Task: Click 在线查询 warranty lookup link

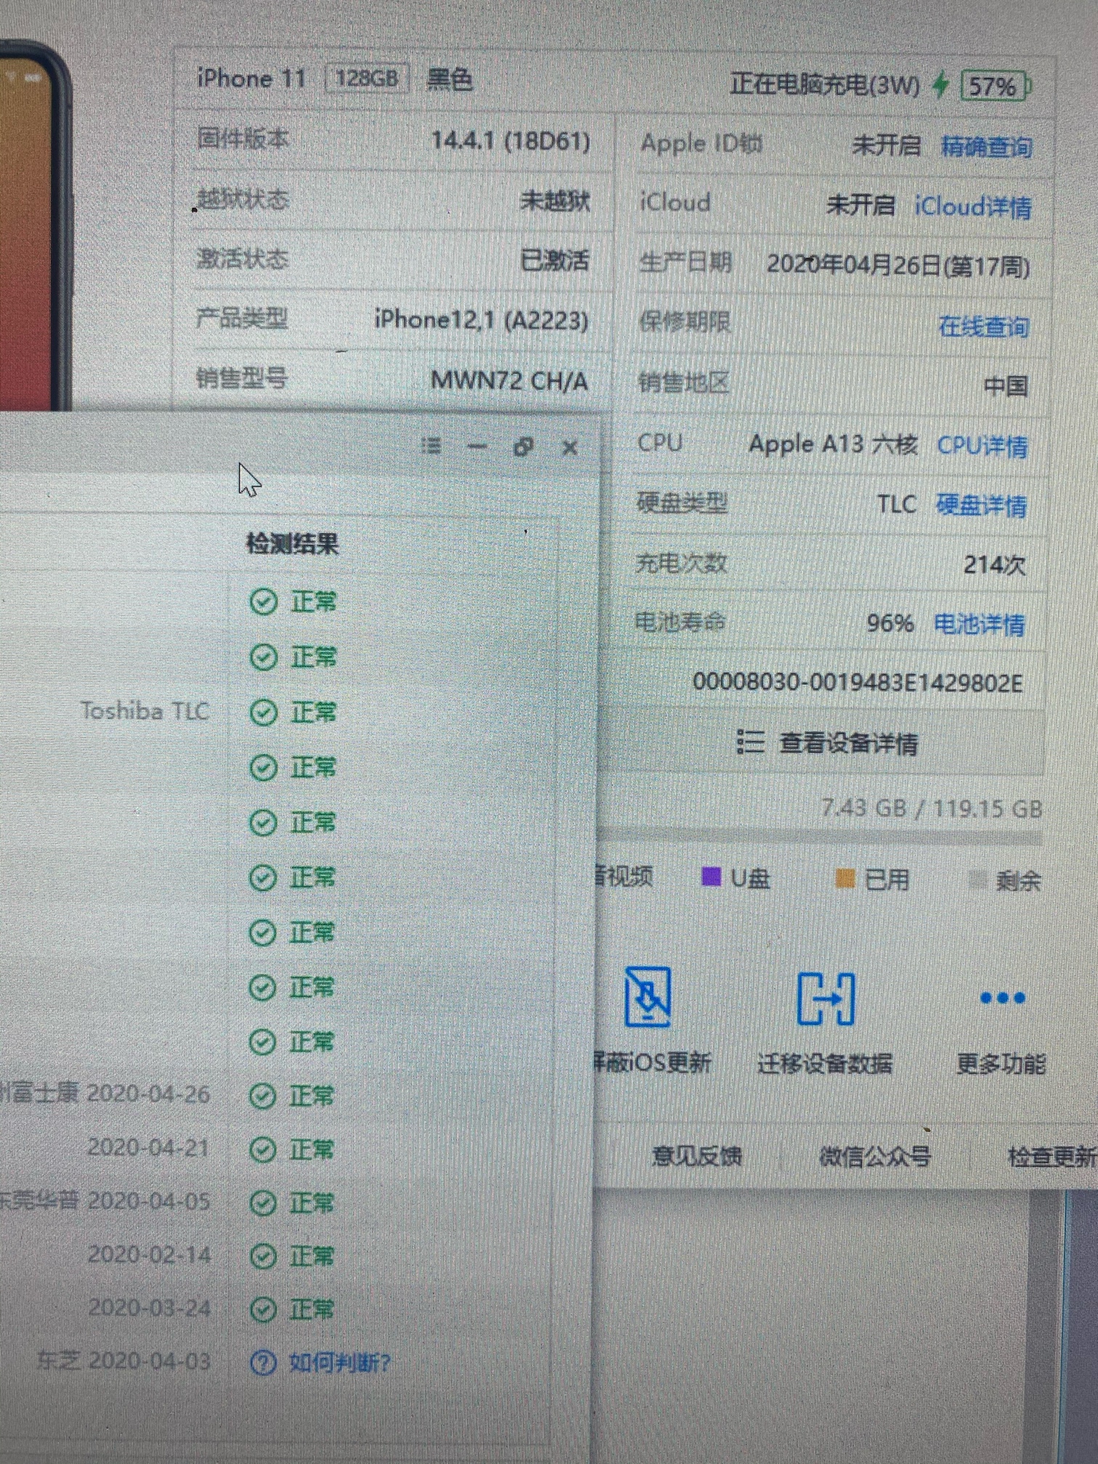Action: [983, 327]
